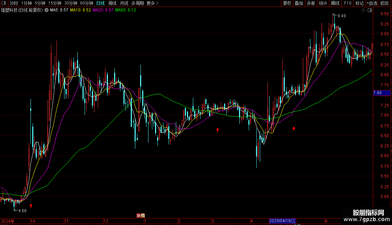Viewport: 392px width, 225px height.
Task: Select the 30分钟 period tab
Action: click(71, 3)
